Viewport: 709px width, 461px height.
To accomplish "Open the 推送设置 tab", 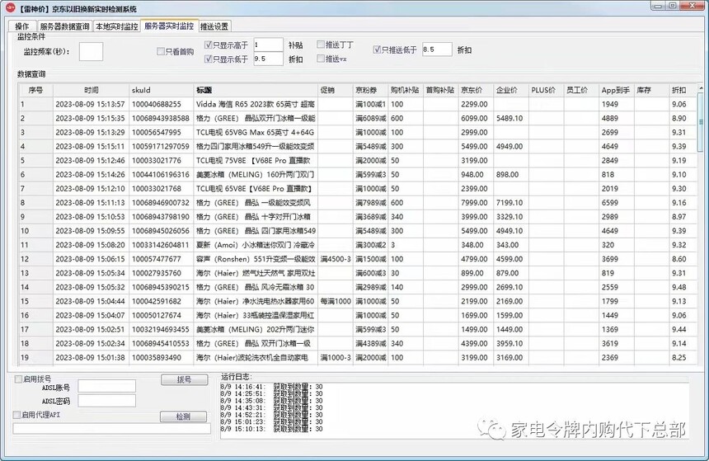I will [x=214, y=26].
